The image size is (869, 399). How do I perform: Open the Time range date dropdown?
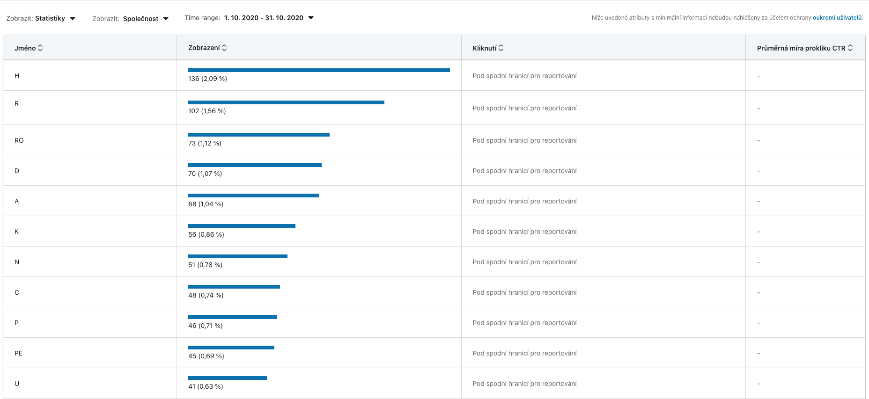(310, 18)
